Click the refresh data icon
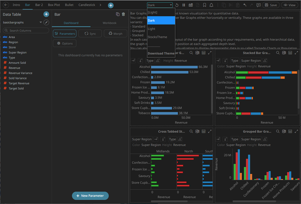301x204 pixels. (x=177, y=5)
